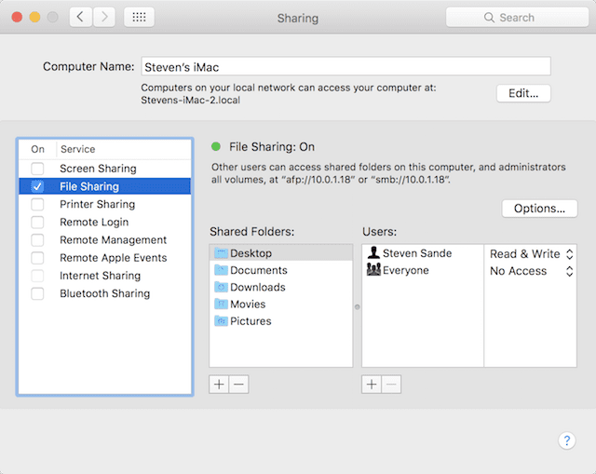Image resolution: width=596 pixels, height=474 pixels.
Task: Turn on the Remote Login checkbox
Action: (x=37, y=223)
